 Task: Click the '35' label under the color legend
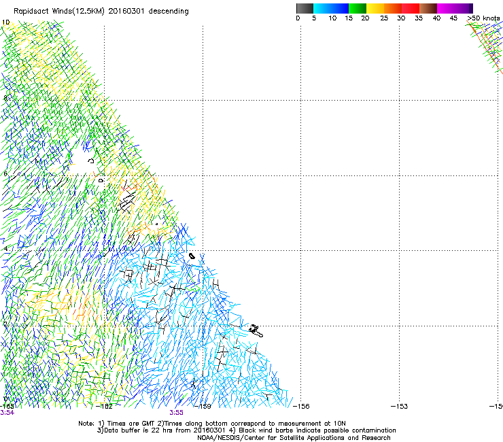pyautogui.click(x=419, y=18)
